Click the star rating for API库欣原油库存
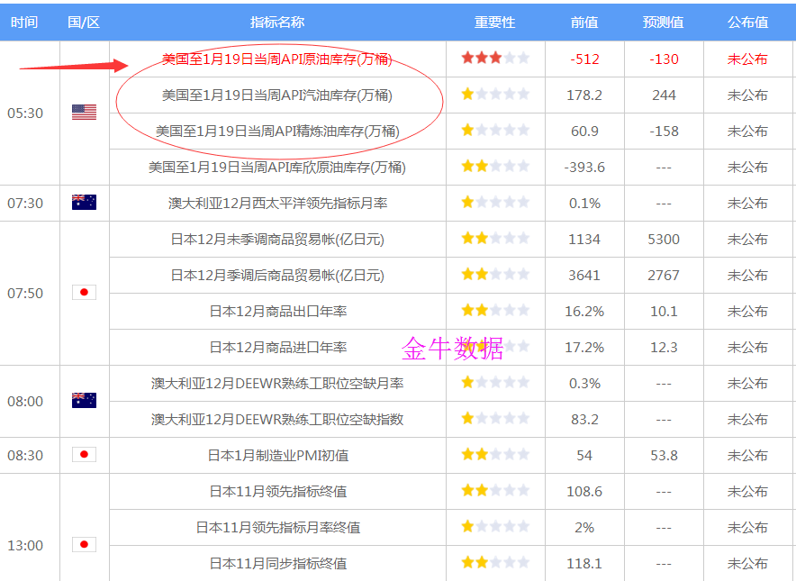This screenshot has height=581, width=796. 494,167
